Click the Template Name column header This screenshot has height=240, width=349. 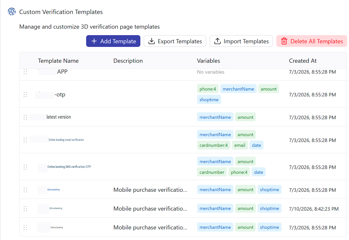(58, 61)
